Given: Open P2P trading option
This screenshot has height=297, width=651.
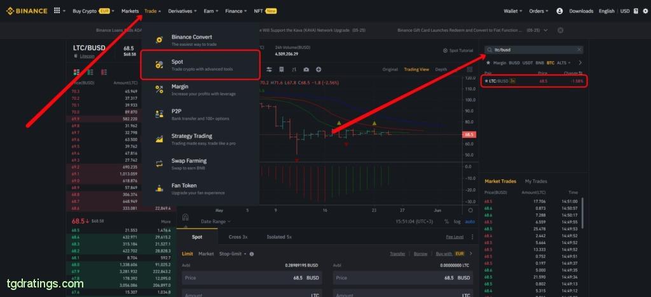Looking at the screenshot, I should coord(200,114).
